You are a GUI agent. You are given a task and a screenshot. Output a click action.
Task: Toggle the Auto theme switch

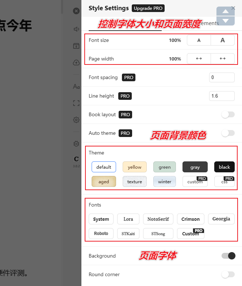pyautogui.click(x=228, y=133)
